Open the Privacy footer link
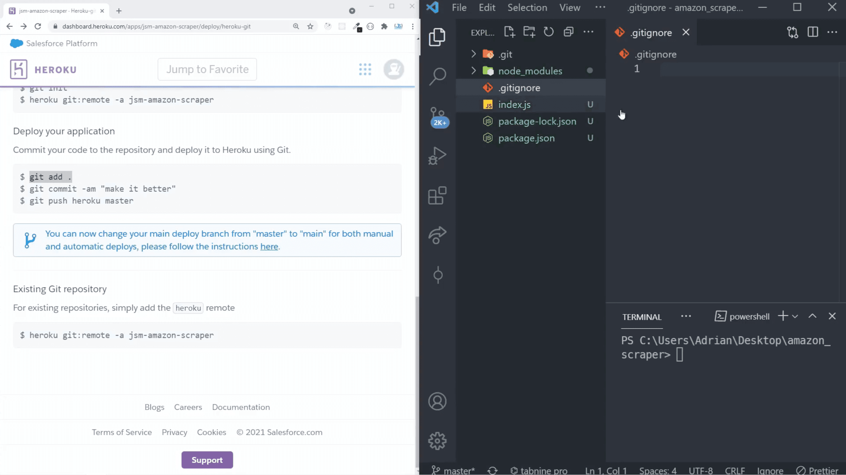 click(174, 432)
